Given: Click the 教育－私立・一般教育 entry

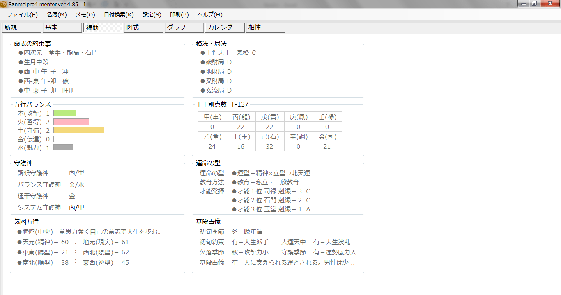Looking at the screenshot, I should (265, 182).
